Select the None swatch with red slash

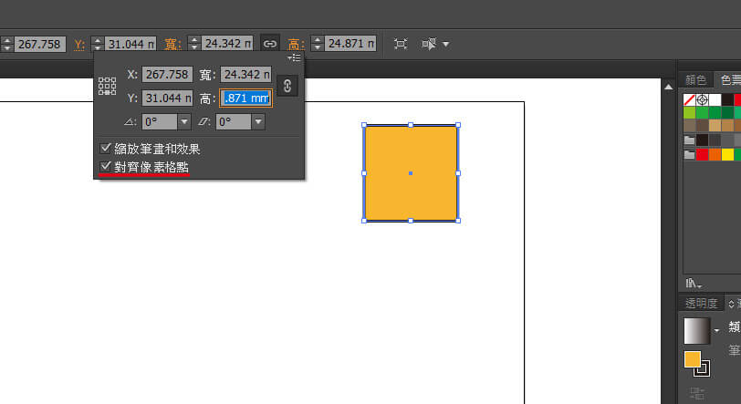click(x=690, y=99)
